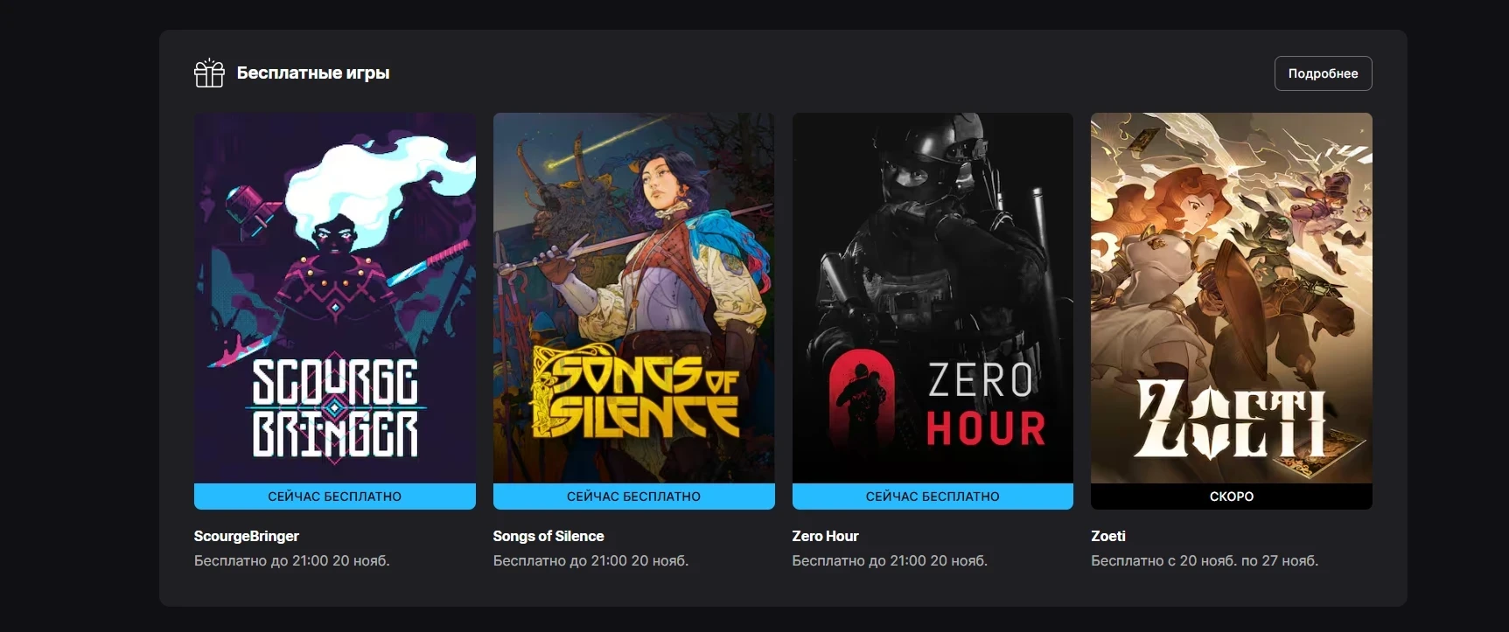Click the gift box icon beside Бесплатные игры
The height and width of the screenshot is (632, 1509).
209,73
